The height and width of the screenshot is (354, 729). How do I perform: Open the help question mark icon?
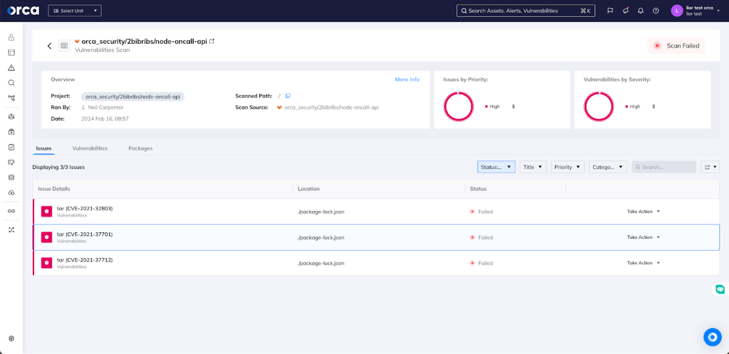pyautogui.click(x=655, y=11)
